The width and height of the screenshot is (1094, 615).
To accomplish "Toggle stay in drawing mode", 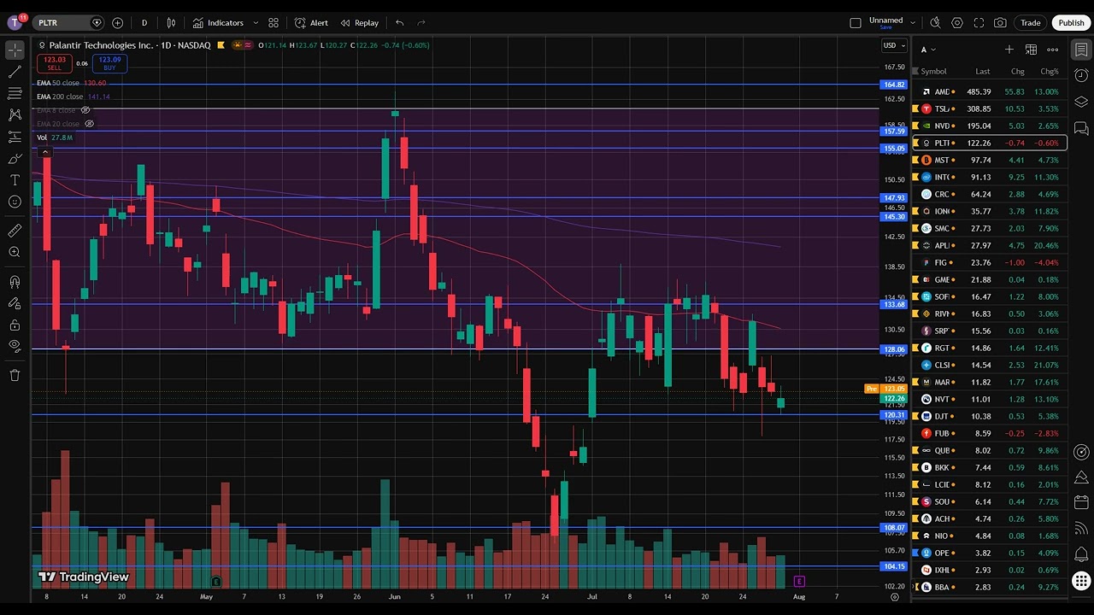I will point(15,303).
